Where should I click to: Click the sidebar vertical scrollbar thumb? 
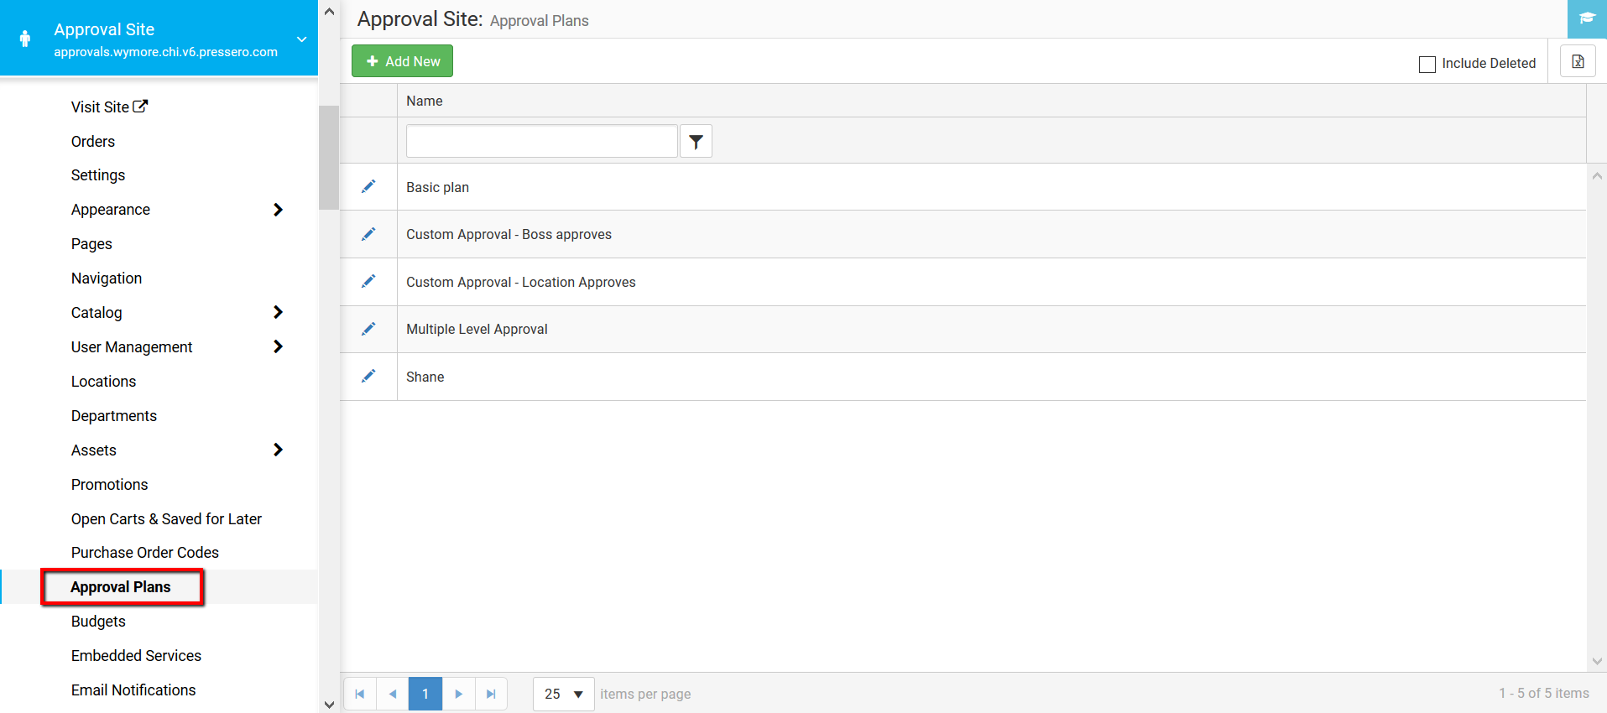(329, 157)
